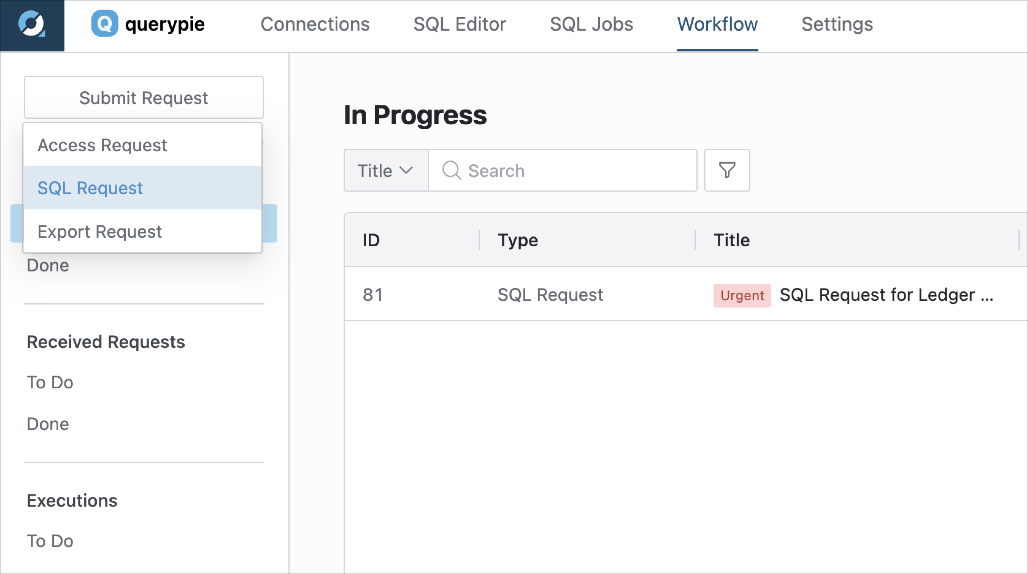The height and width of the screenshot is (574, 1028).
Task: Open request row with ID 81
Action: tap(686, 294)
